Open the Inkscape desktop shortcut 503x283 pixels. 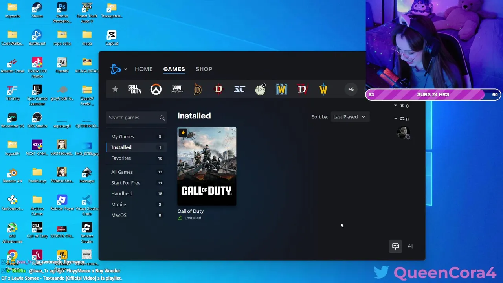click(87, 175)
